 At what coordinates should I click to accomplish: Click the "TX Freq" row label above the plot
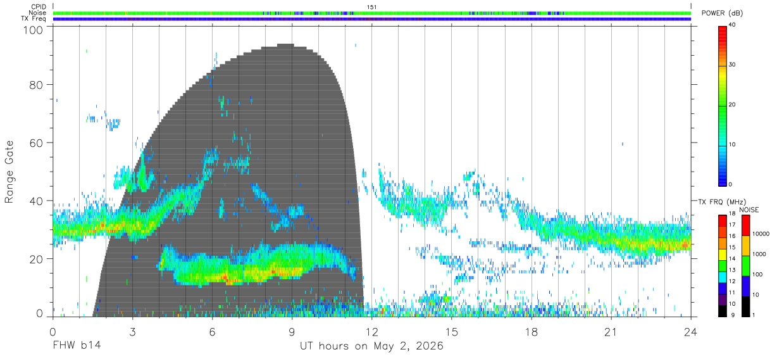(x=34, y=19)
